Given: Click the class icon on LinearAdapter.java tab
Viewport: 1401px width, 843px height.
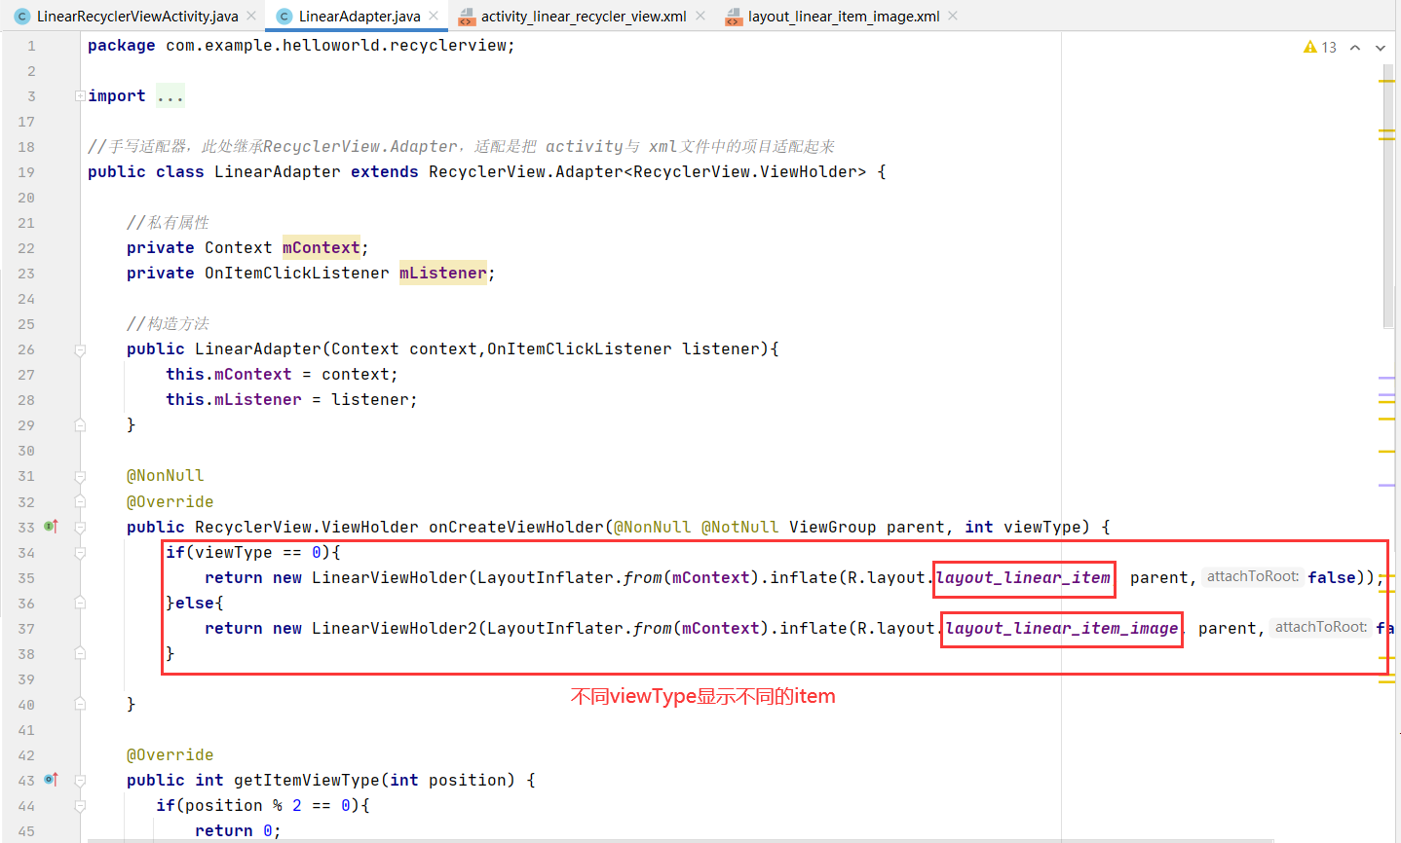Looking at the screenshot, I should pyautogui.click(x=284, y=17).
